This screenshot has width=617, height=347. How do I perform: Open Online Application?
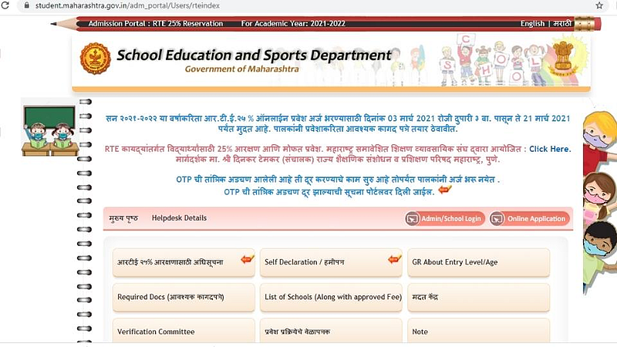(x=530, y=219)
